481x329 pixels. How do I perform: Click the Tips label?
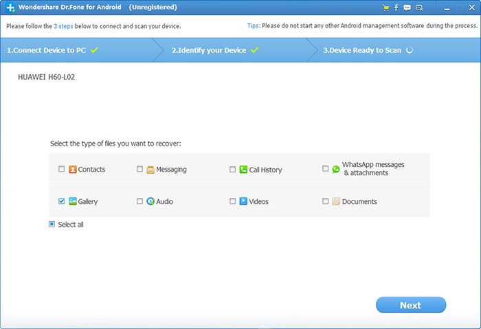click(x=254, y=25)
